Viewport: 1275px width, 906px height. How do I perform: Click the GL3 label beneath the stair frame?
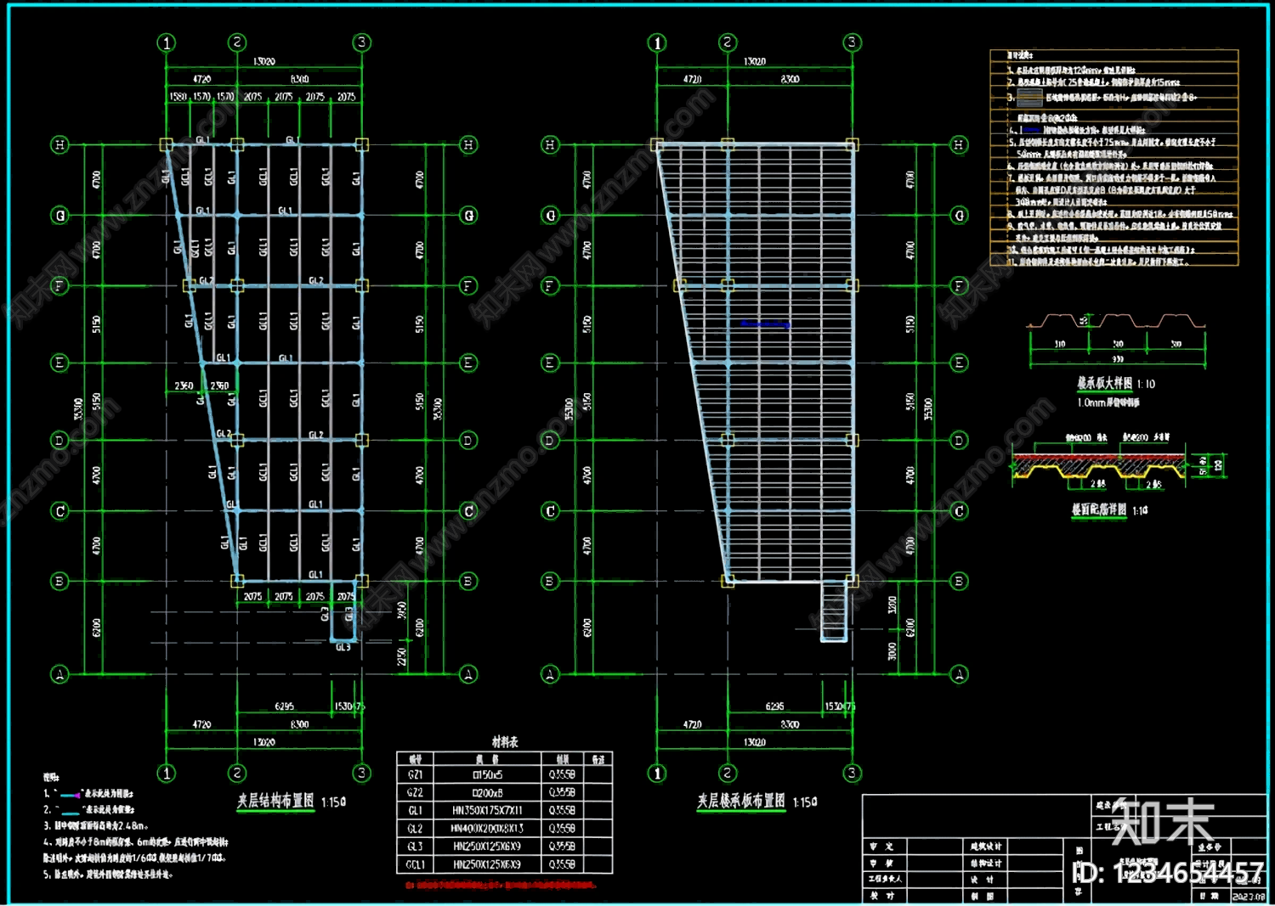pyautogui.click(x=343, y=648)
